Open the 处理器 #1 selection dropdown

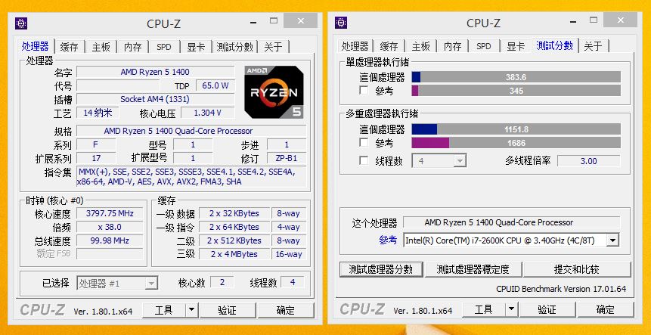(x=151, y=284)
